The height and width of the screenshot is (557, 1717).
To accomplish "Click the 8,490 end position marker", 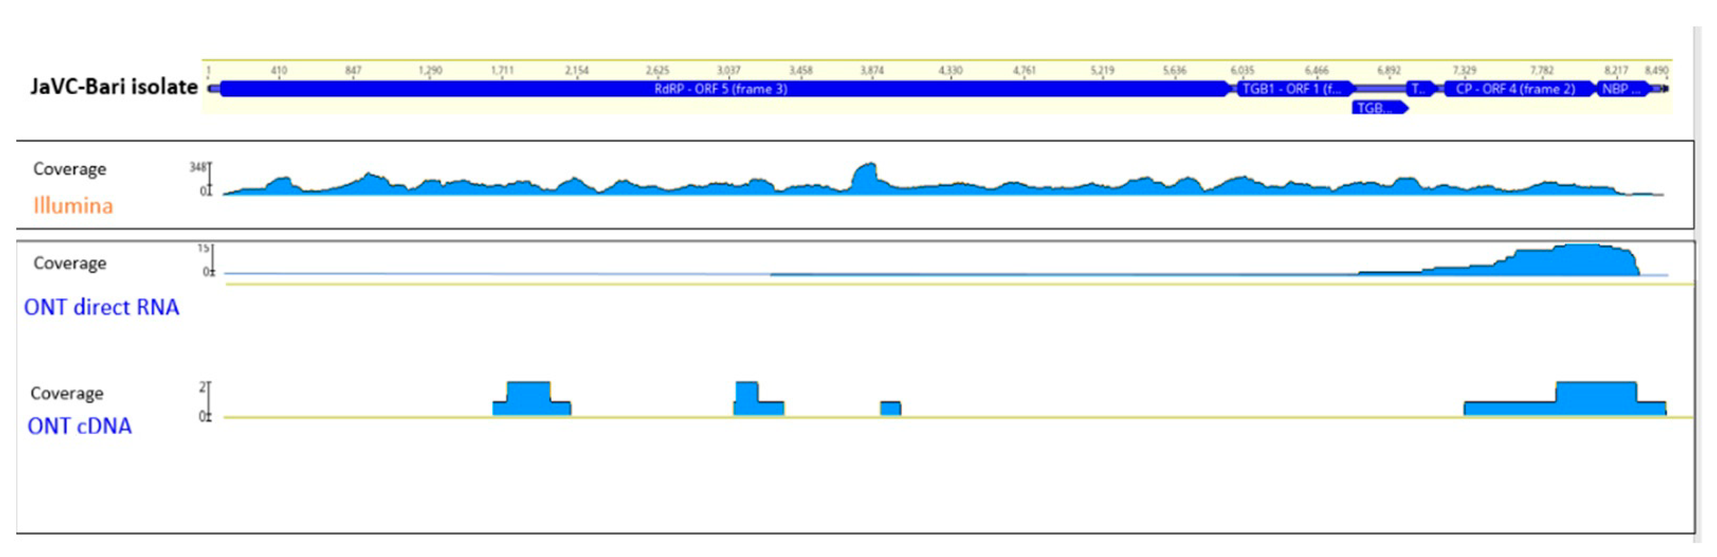I will coord(1656,71).
